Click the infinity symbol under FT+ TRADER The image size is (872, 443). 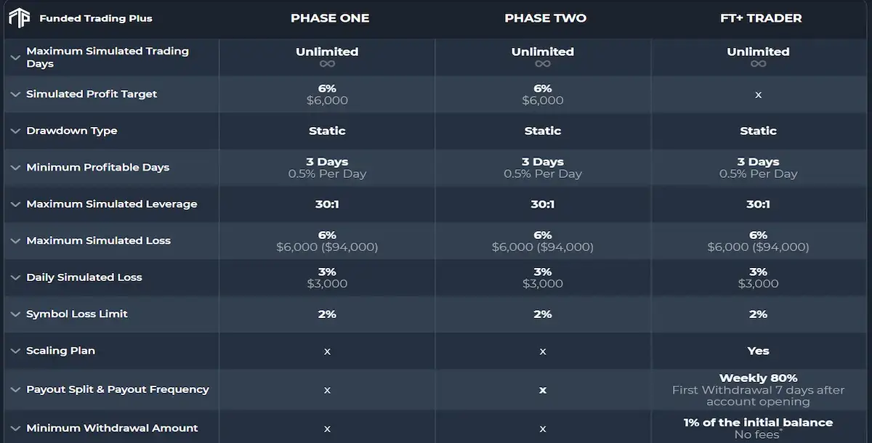pyautogui.click(x=758, y=62)
